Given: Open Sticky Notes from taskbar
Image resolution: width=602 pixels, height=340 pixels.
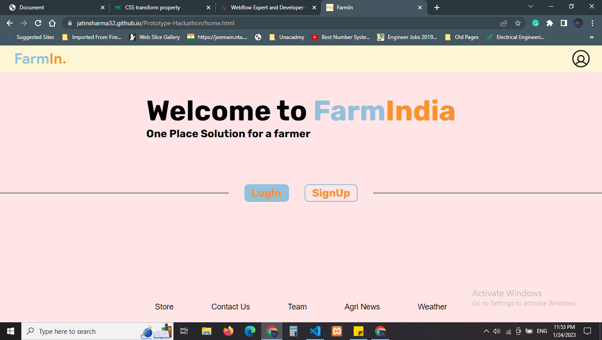Looking at the screenshot, I should tap(358, 331).
